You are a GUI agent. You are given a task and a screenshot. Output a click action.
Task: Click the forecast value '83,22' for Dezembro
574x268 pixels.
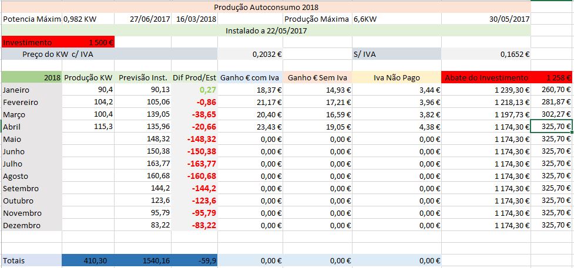click(x=143, y=225)
